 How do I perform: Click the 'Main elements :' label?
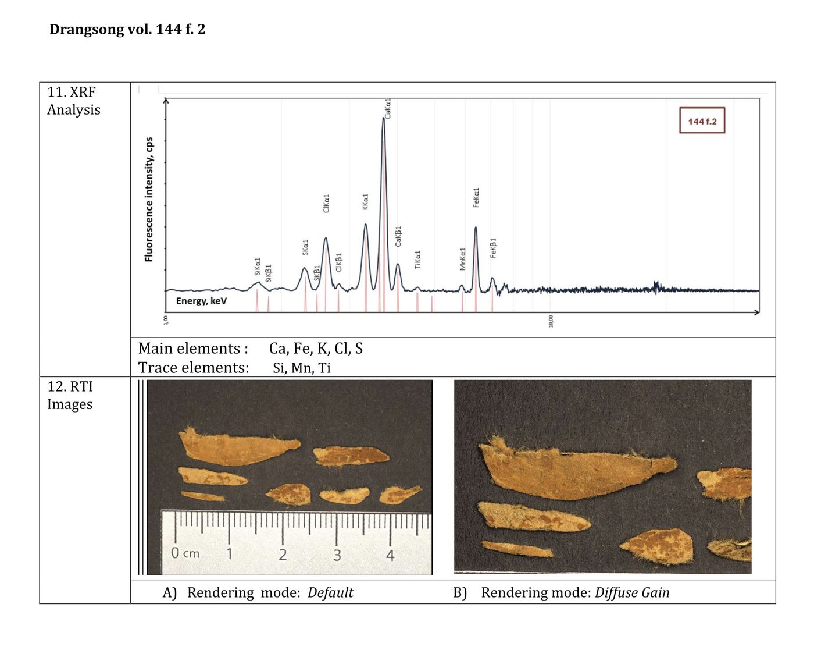[x=193, y=349]
